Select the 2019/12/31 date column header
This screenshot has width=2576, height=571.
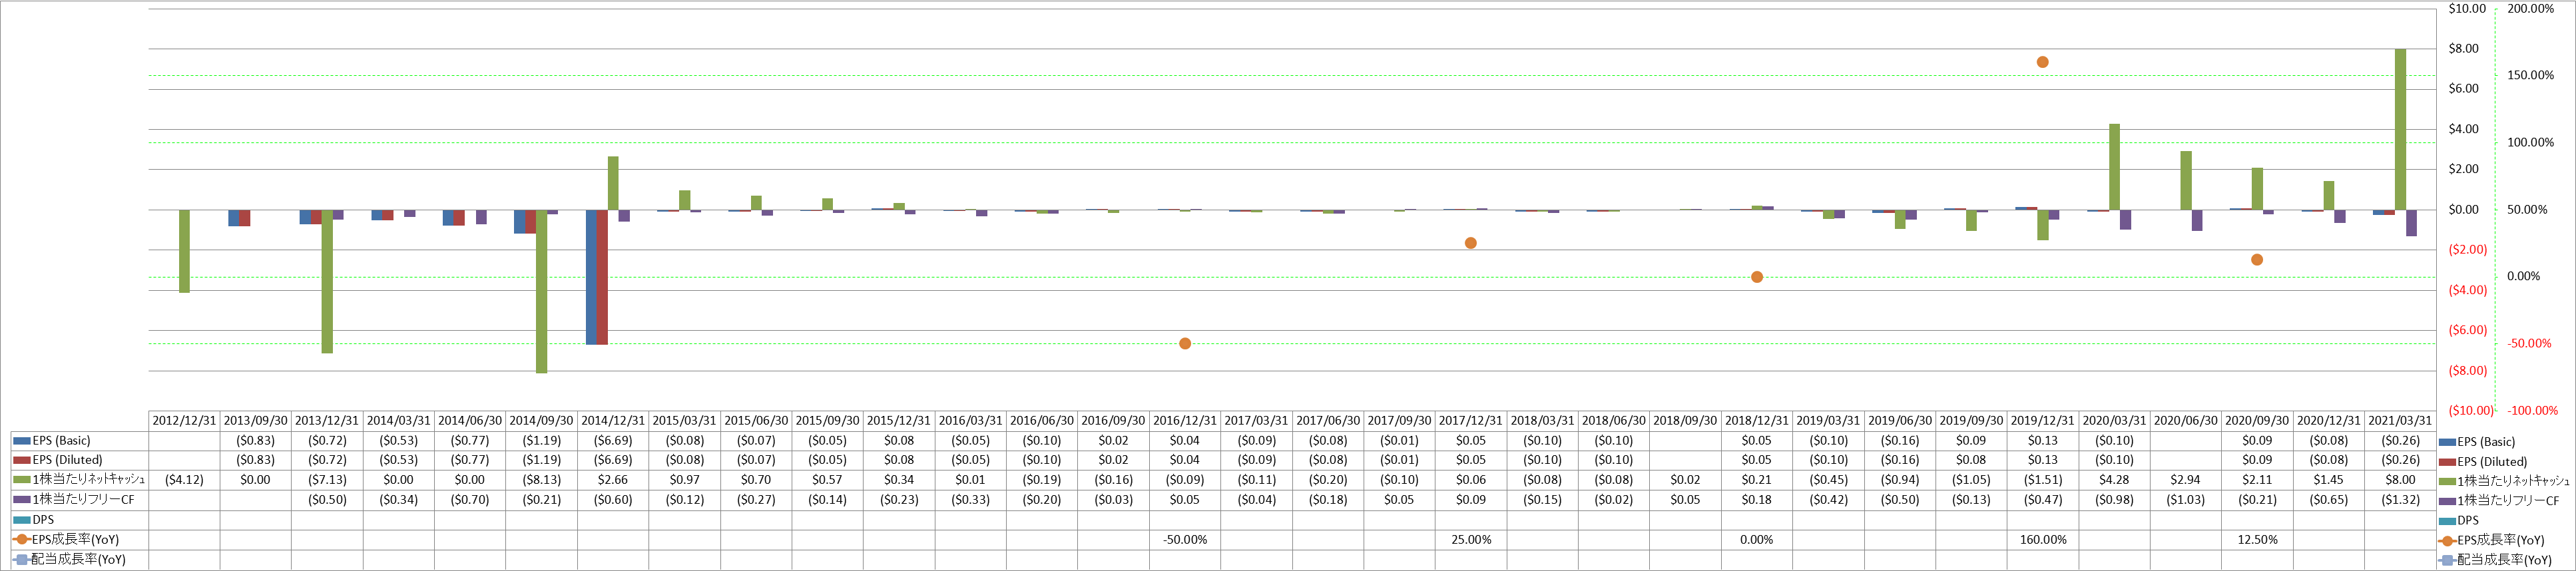coord(2043,421)
